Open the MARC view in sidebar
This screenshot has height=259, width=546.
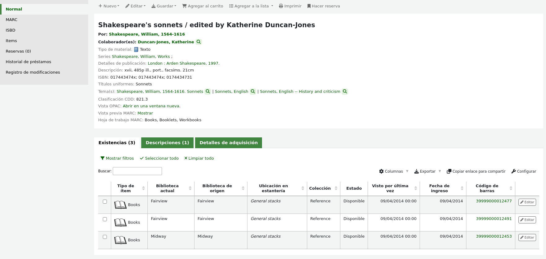[44, 19]
